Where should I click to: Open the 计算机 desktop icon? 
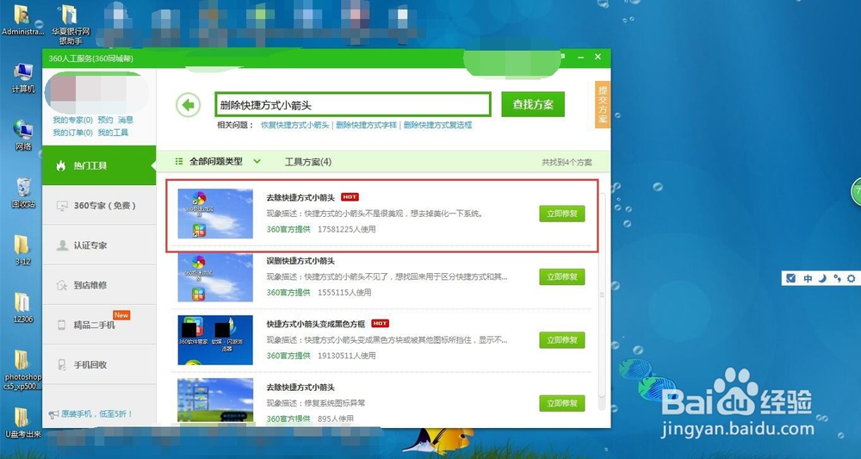point(23,78)
